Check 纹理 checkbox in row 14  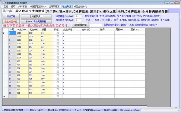58,79
